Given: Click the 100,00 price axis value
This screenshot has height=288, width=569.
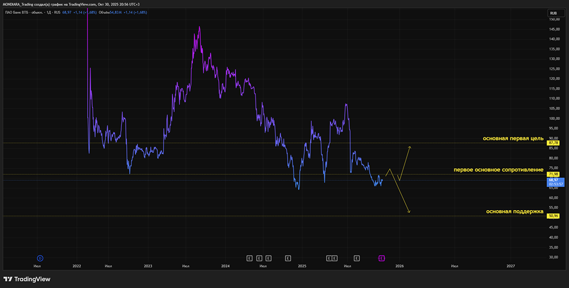Looking at the screenshot, I should click(554, 119).
